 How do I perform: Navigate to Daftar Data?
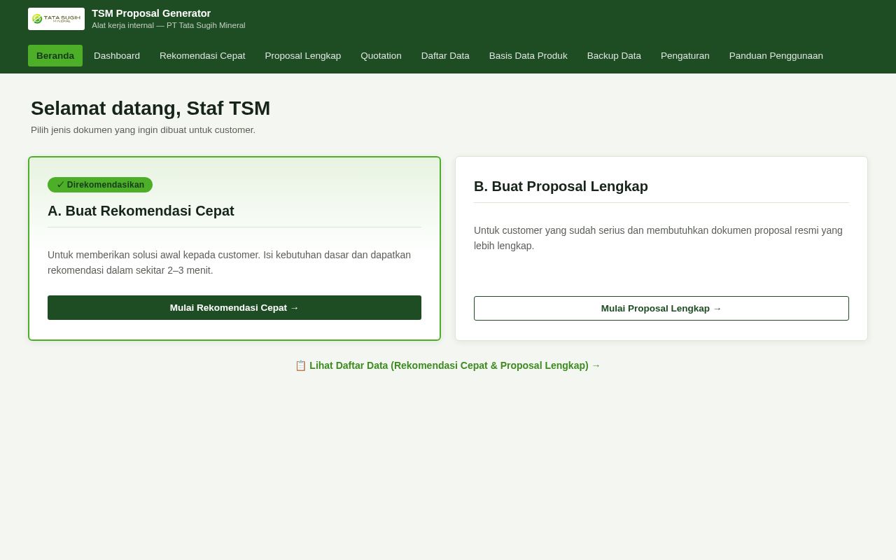click(445, 56)
